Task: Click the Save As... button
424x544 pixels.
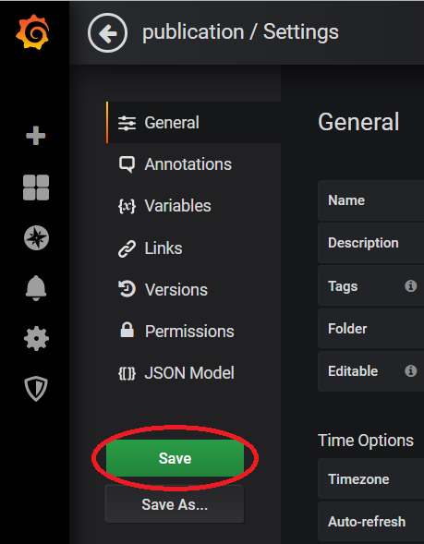Action: [x=175, y=504]
